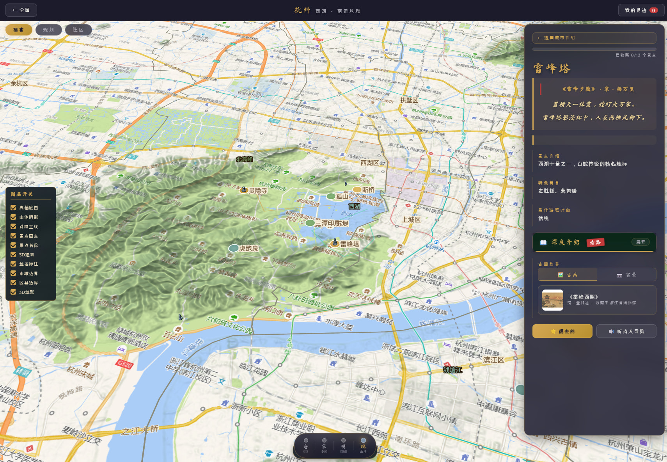Viewport: 667px width, 462px height.
Task: Play 听诗人导览 audio guide
Action: pyautogui.click(x=626, y=331)
